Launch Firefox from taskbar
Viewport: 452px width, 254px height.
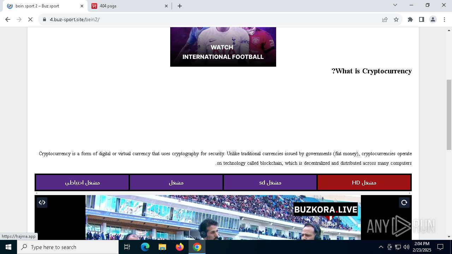[x=180, y=247]
